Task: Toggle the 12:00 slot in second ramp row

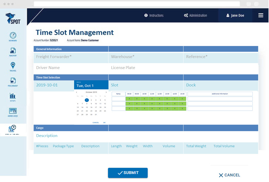Action: [x=160, y=104]
